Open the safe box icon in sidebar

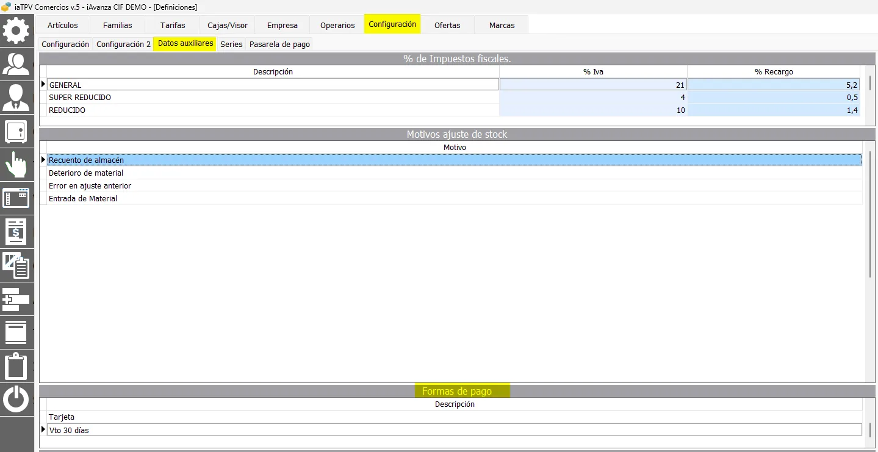coord(16,131)
